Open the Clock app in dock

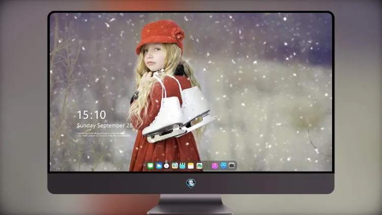pos(167,166)
